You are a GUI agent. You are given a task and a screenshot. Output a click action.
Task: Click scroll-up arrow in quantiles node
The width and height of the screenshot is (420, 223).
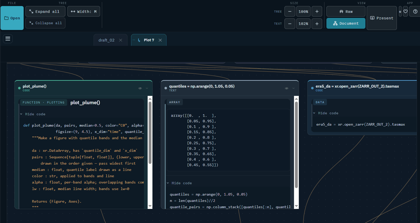pos(297,98)
